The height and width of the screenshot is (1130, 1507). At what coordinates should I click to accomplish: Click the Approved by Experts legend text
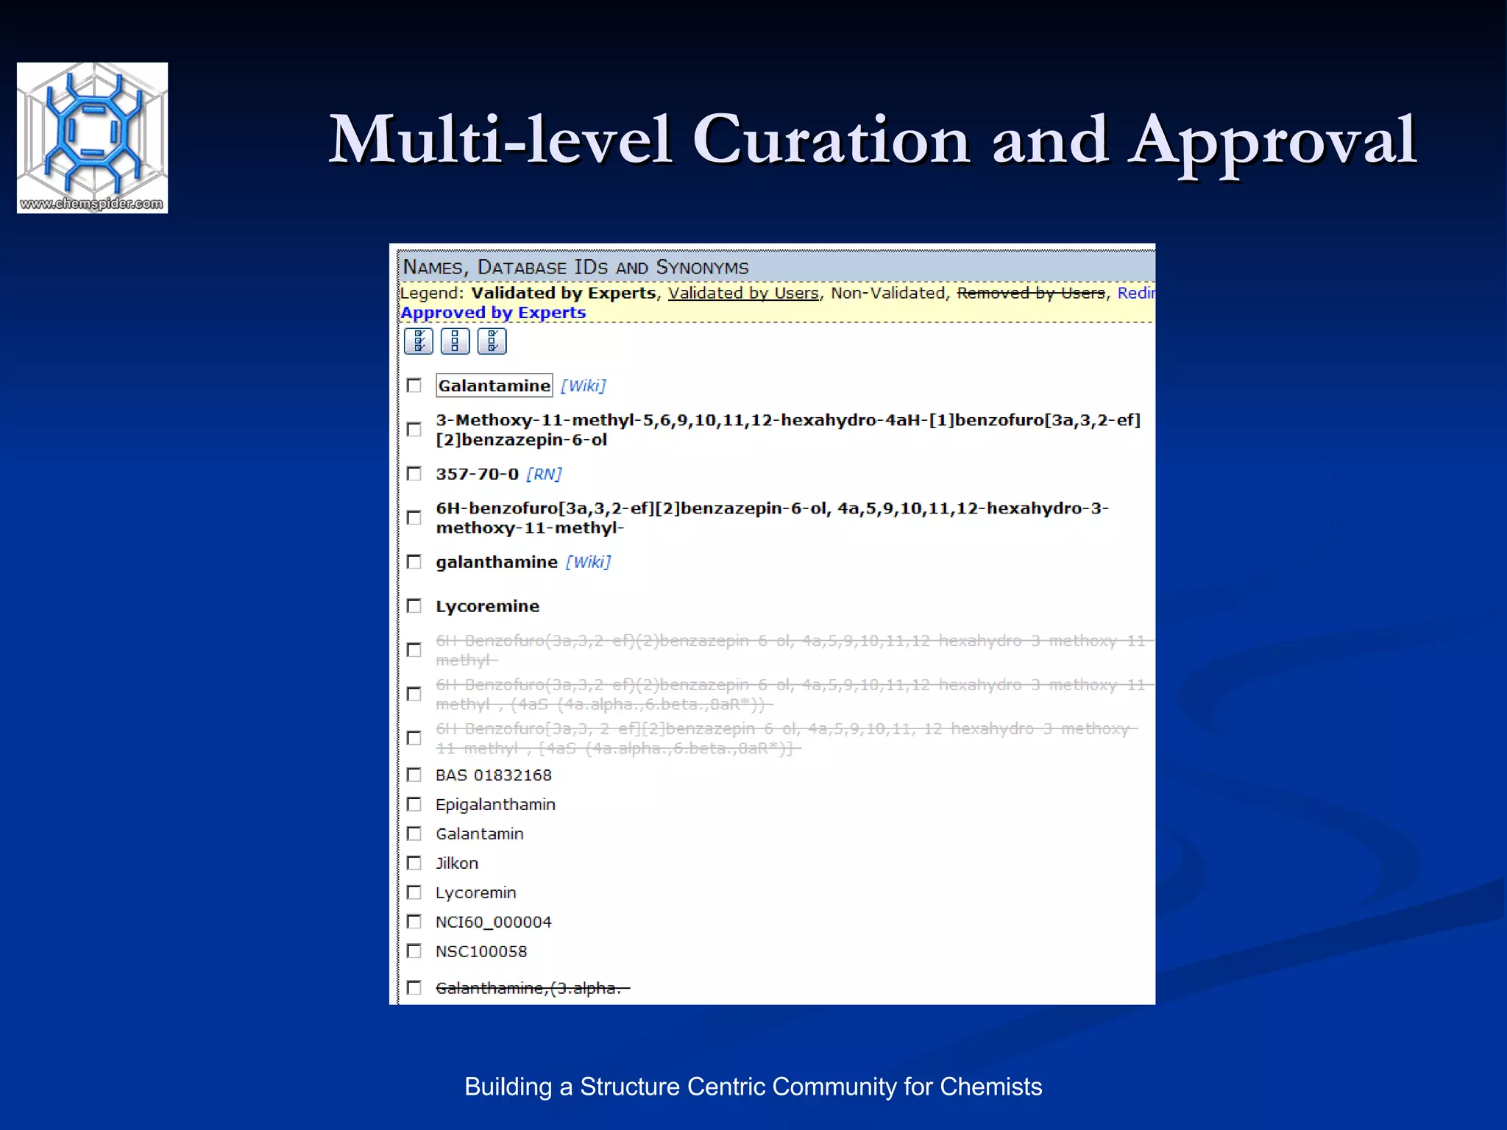[x=494, y=313]
